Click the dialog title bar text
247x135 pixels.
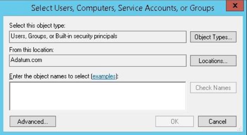point(123,8)
